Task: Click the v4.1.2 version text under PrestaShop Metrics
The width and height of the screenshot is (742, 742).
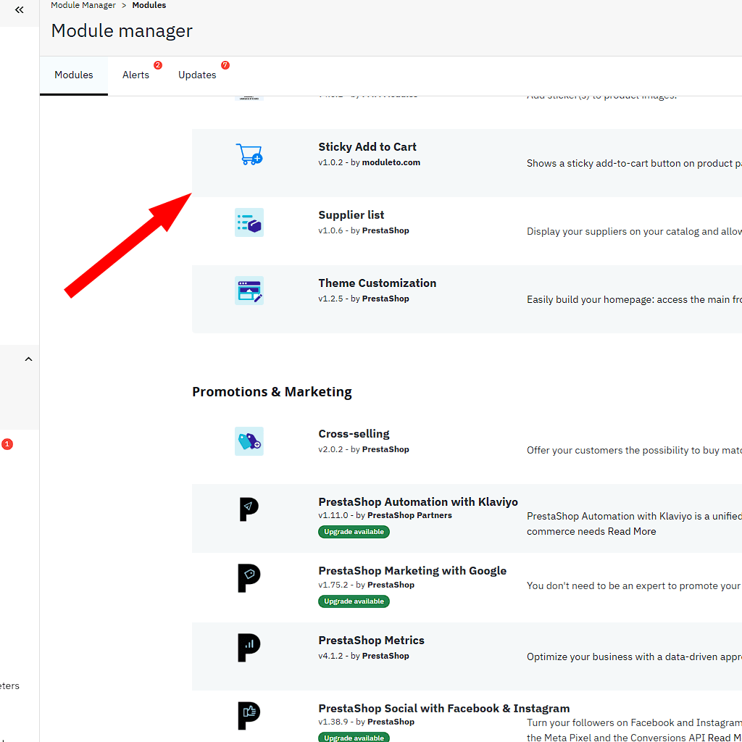Action: click(330, 656)
